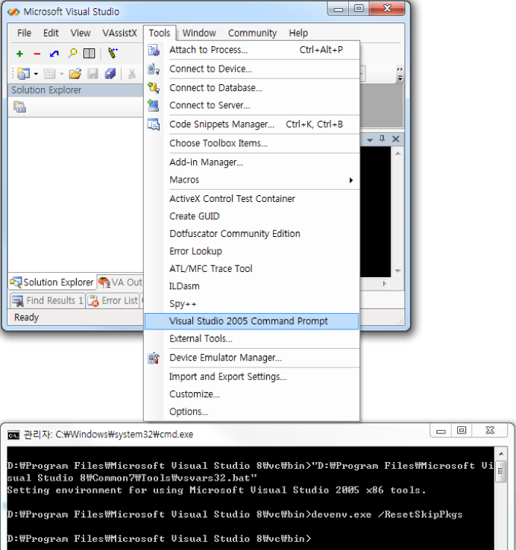Click the green plus toolbar icon
The width and height of the screenshot is (516, 550).
tap(19, 54)
